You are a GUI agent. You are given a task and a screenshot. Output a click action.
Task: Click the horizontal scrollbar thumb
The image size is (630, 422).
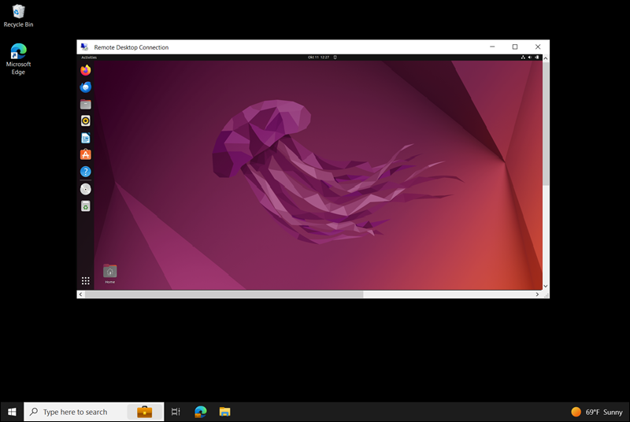[224, 294]
